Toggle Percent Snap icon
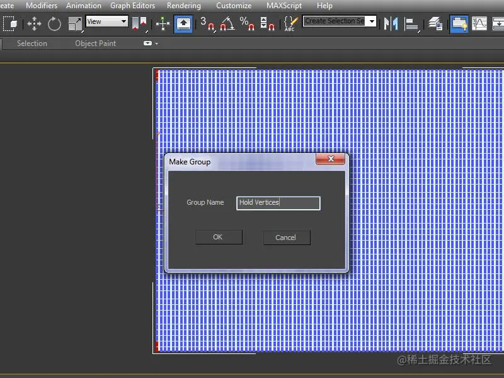The image size is (504, 378). 247,24
